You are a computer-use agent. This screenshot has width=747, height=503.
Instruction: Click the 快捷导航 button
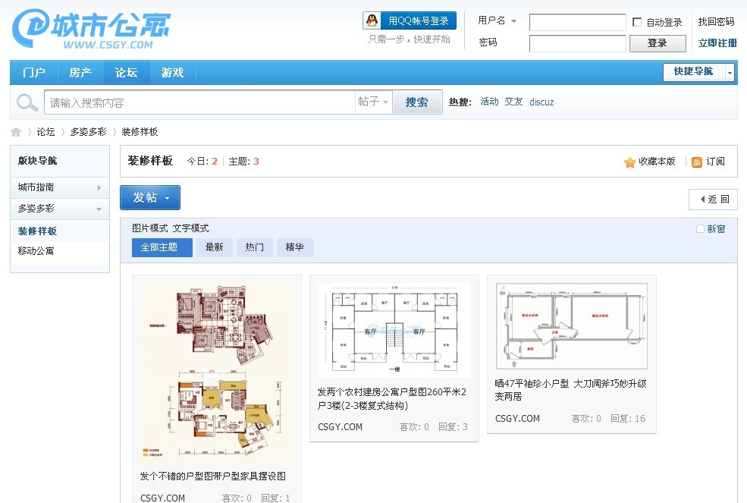click(x=694, y=72)
